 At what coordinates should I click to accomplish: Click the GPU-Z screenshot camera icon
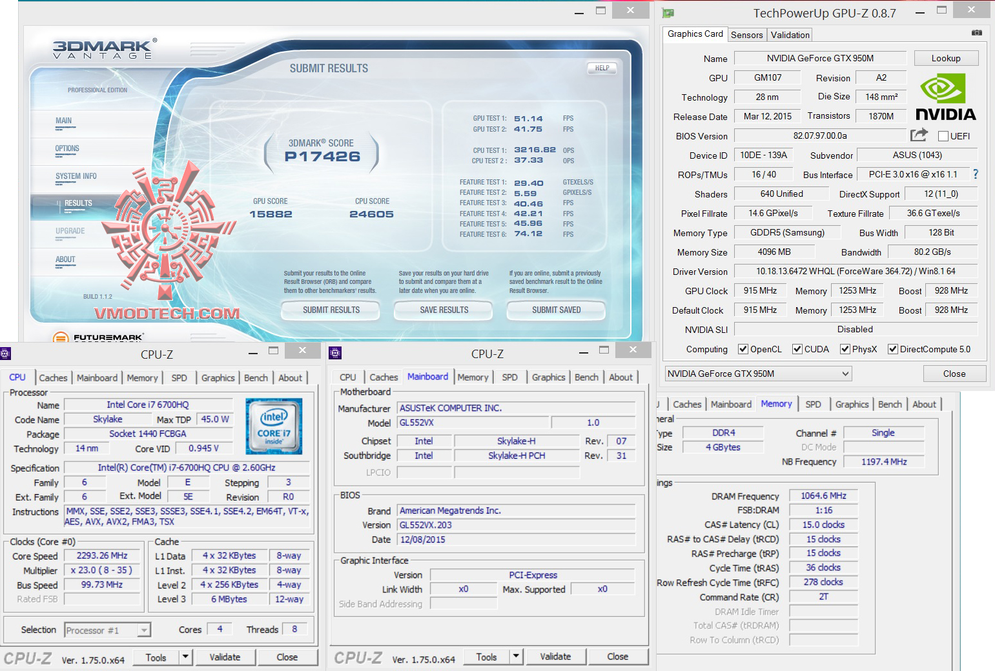point(976,33)
